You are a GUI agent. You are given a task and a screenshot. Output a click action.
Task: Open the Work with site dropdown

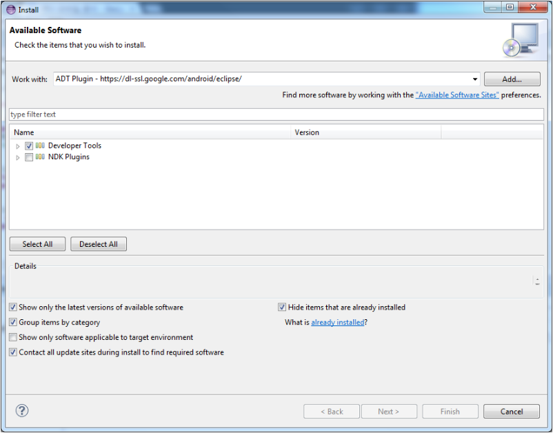coord(475,79)
